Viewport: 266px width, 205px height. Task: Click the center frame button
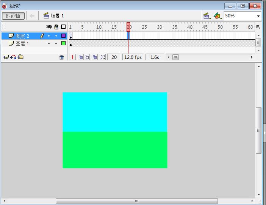pos(73,57)
